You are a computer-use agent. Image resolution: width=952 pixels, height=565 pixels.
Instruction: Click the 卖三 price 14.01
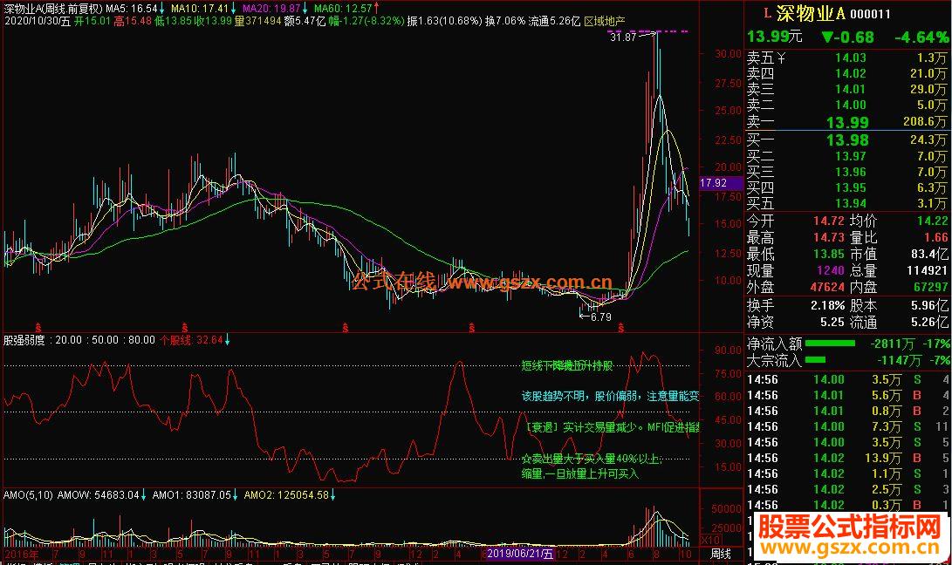[851, 89]
